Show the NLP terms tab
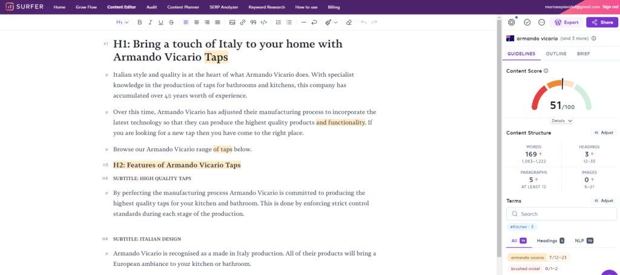Image resolution: width=620 pixels, height=275 pixels. coord(584,241)
